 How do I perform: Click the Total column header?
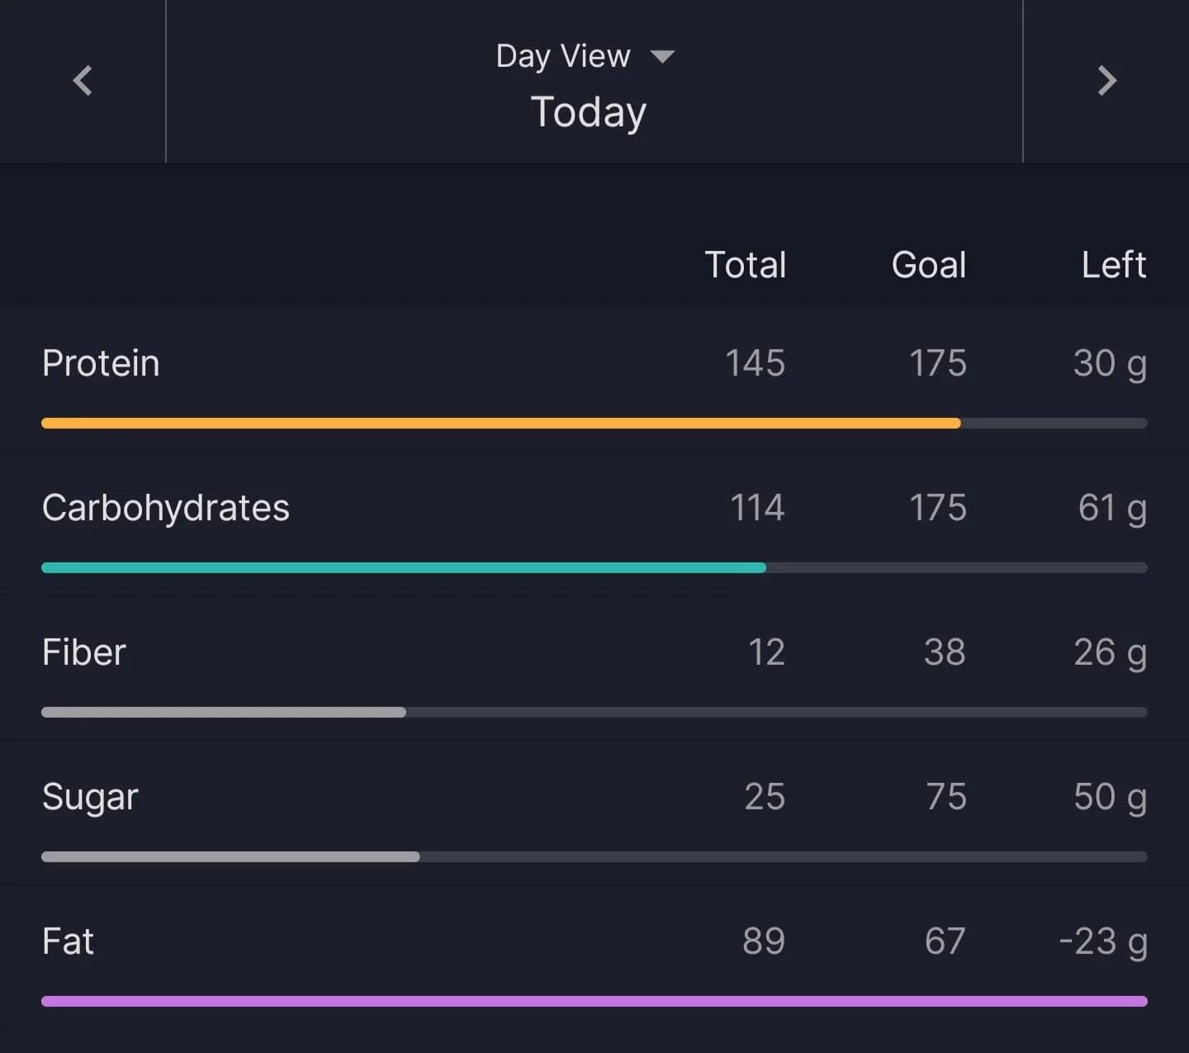[x=745, y=265]
